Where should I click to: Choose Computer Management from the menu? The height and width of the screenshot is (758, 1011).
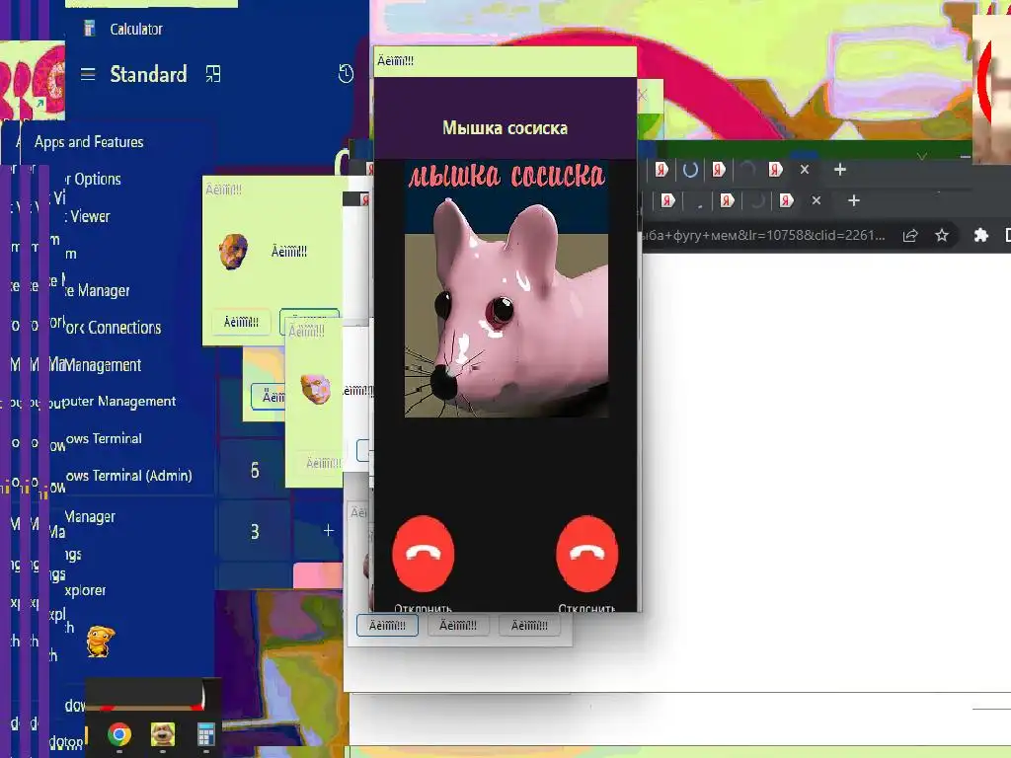119,401
